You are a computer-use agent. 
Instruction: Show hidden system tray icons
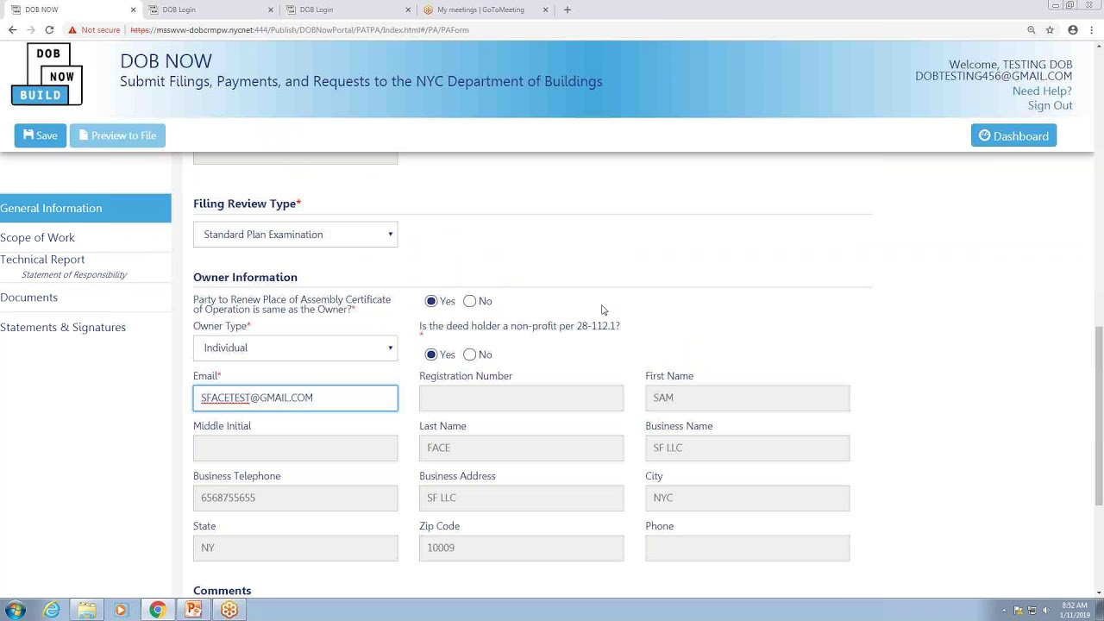tap(1004, 611)
